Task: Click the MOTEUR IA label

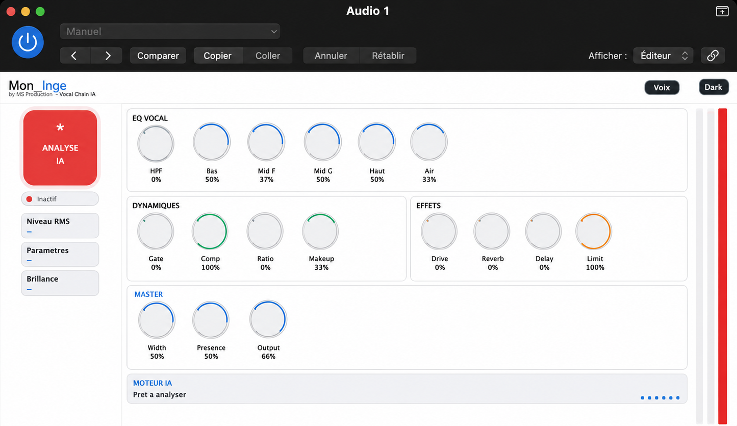Action: [153, 383]
